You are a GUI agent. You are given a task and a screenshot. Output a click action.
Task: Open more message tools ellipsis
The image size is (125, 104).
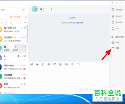(x=84, y=64)
